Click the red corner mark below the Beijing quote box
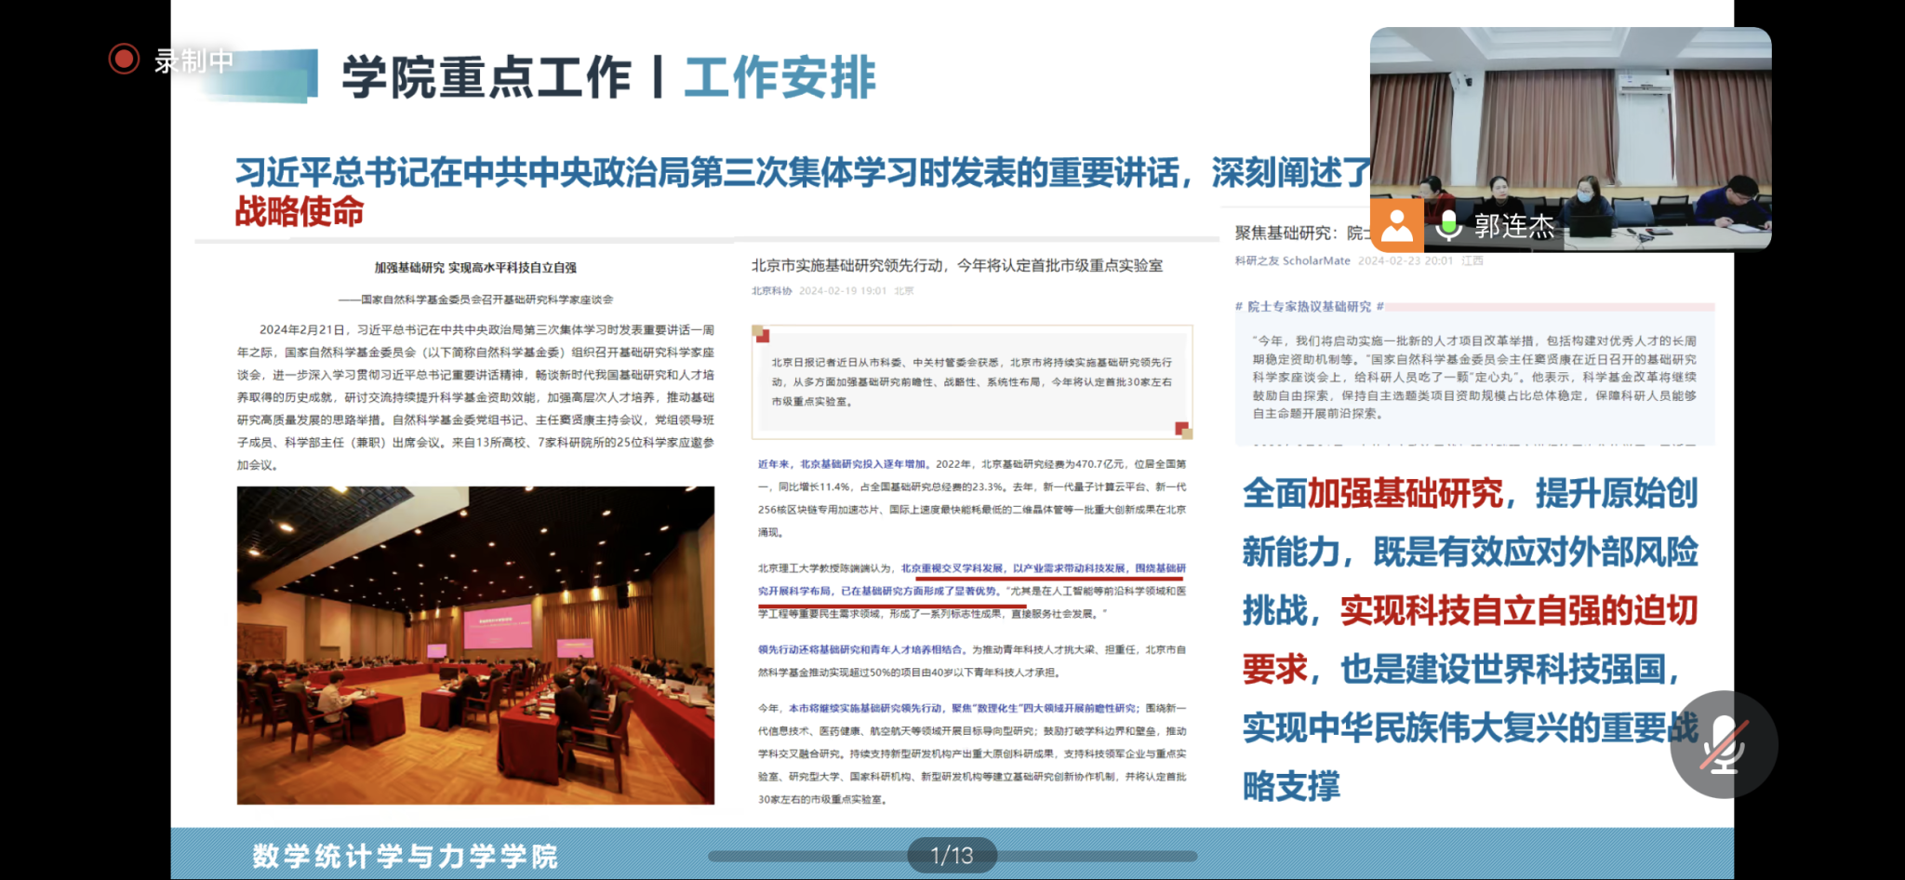The image size is (1905, 880). pos(1181,429)
